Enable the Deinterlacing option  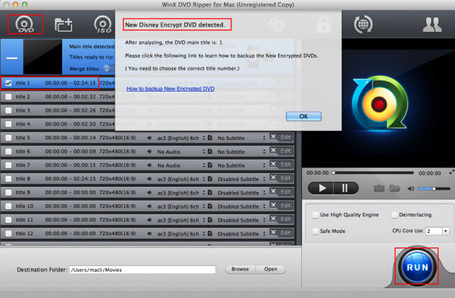(394, 215)
